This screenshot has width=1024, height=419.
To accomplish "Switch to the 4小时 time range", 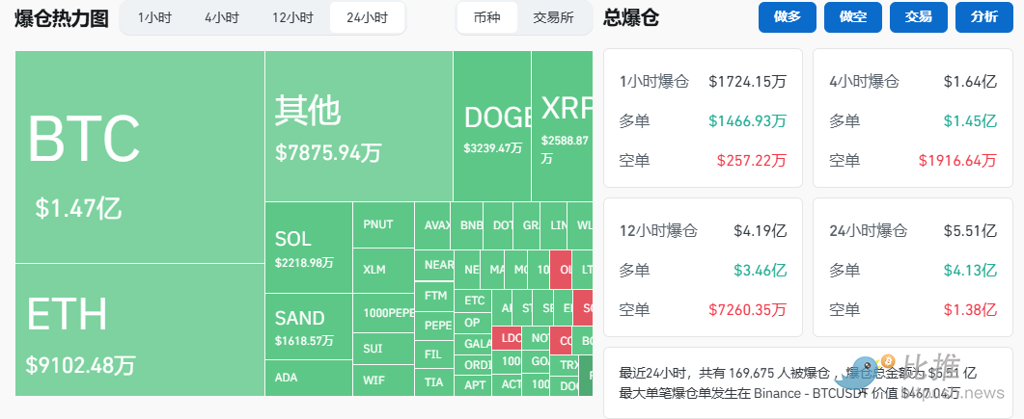I will coord(221,17).
